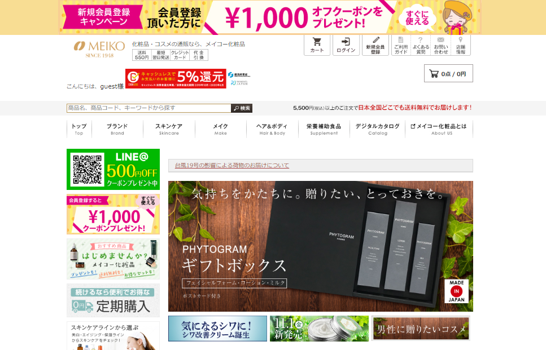This screenshot has height=350, width=546.
Task: Open スキンケアラインから選ぶ sidebar banner
Action: 113,336
